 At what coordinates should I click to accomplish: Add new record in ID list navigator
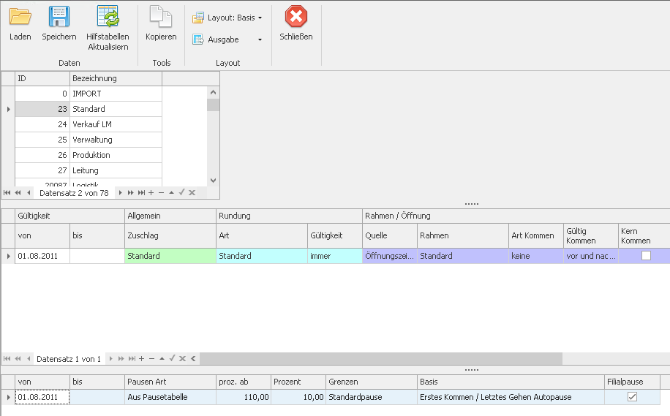[x=151, y=193]
